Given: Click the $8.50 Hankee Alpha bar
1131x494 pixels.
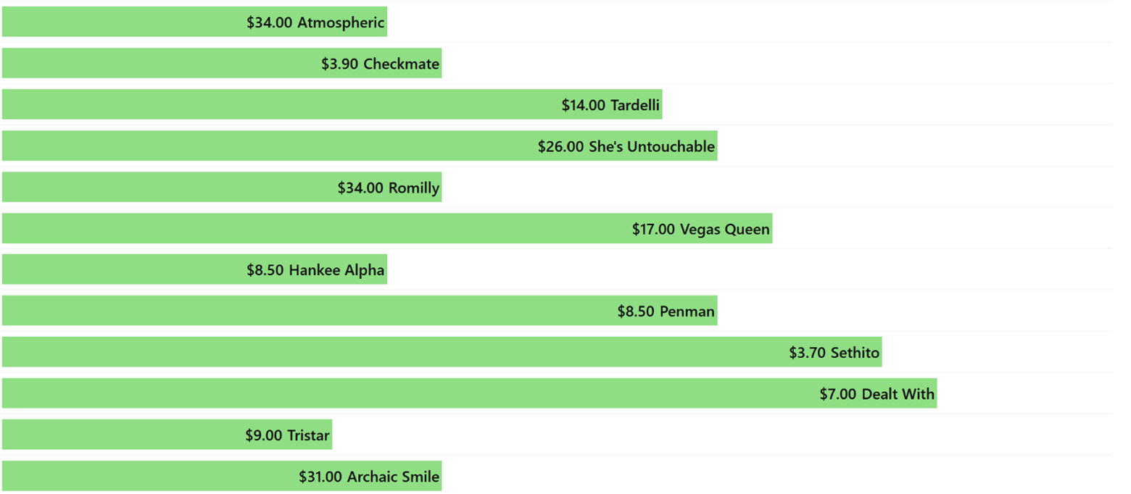Looking at the screenshot, I should tap(194, 269).
